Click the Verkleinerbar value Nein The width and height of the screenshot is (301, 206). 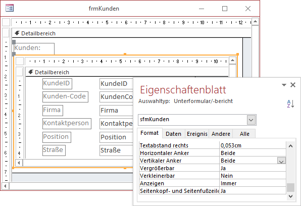tap(253, 176)
